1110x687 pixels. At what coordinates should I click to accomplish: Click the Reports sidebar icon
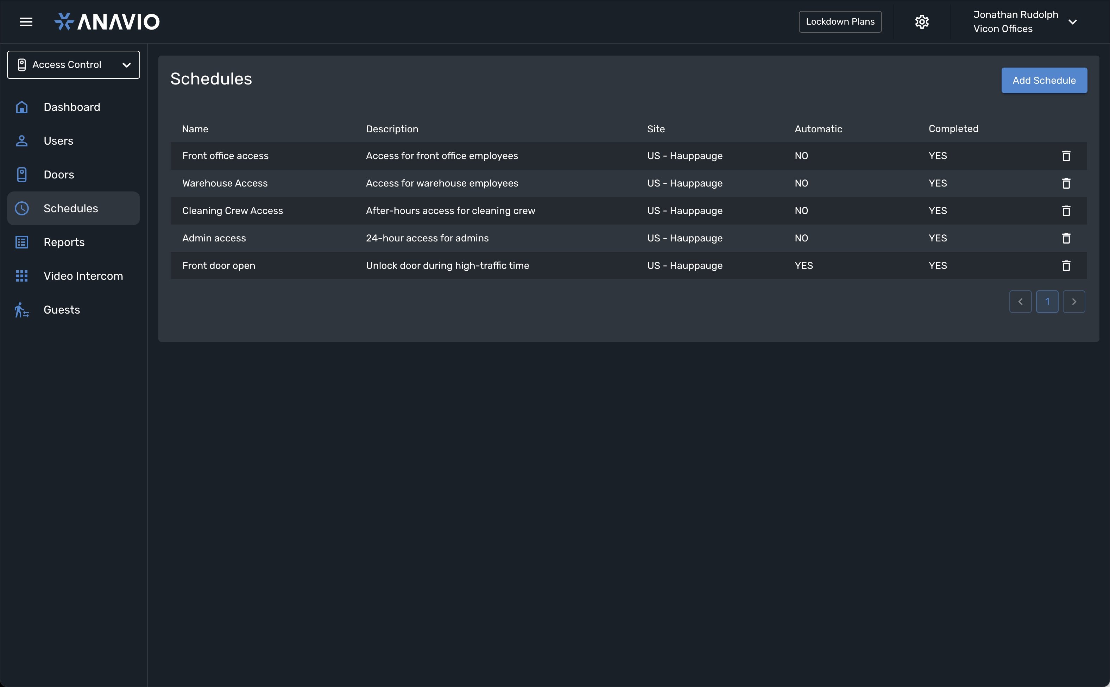click(21, 242)
